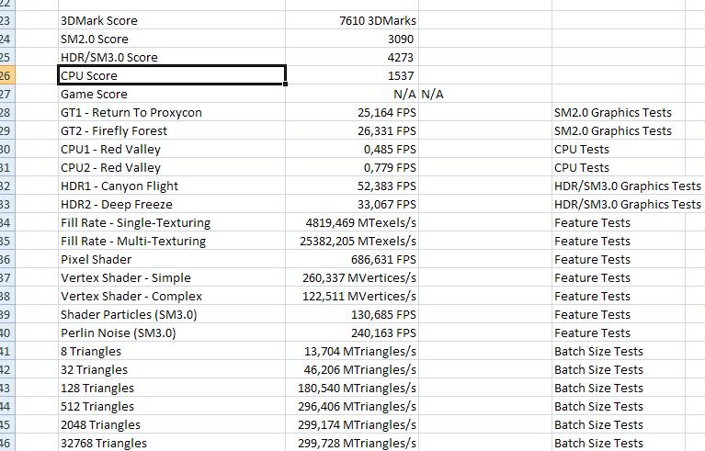Click the GT1 - Return To Proxycon cell
Image resolution: width=705 pixels, height=451 pixels.
pos(172,113)
